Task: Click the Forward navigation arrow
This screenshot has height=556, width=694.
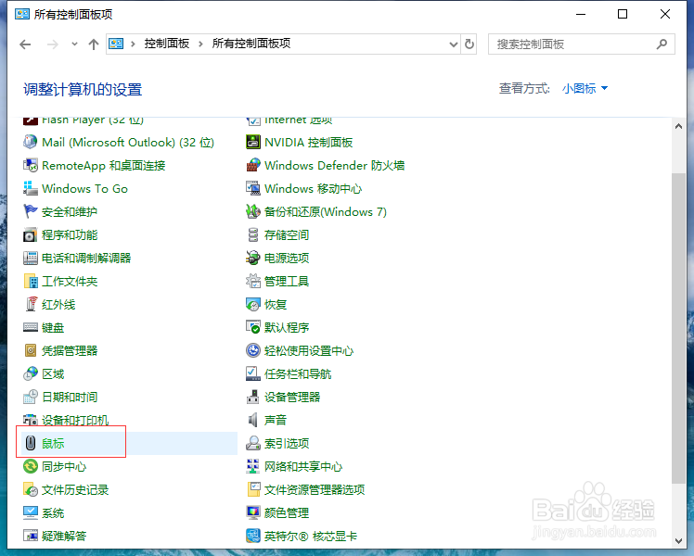Action: pos(52,44)
